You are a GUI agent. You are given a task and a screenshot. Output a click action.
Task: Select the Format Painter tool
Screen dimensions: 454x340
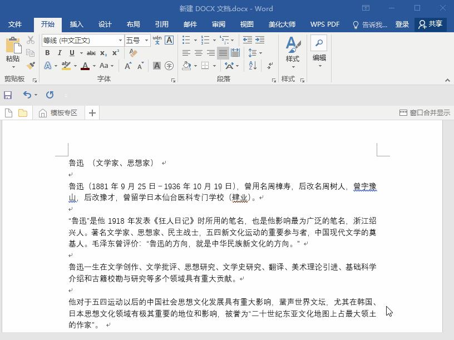pyautogui.click(x=31, y=66)
